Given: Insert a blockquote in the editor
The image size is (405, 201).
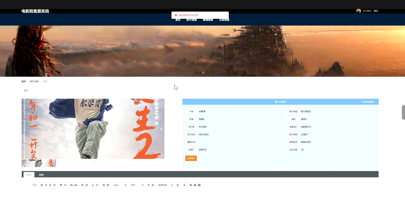Looking at the screenshot, I should point(61,185).
